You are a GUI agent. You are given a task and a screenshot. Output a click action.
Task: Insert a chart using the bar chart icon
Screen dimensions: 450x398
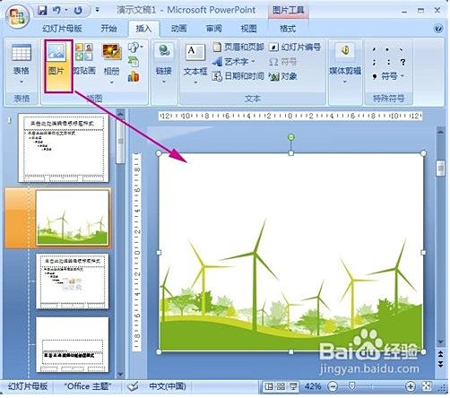point(134,76)
